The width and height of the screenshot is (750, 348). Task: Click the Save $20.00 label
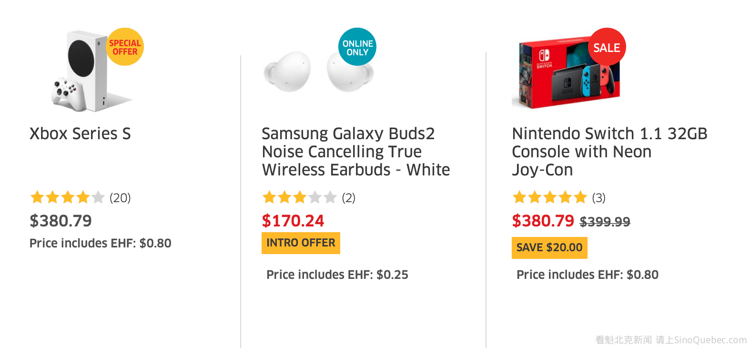pos(549,248)
